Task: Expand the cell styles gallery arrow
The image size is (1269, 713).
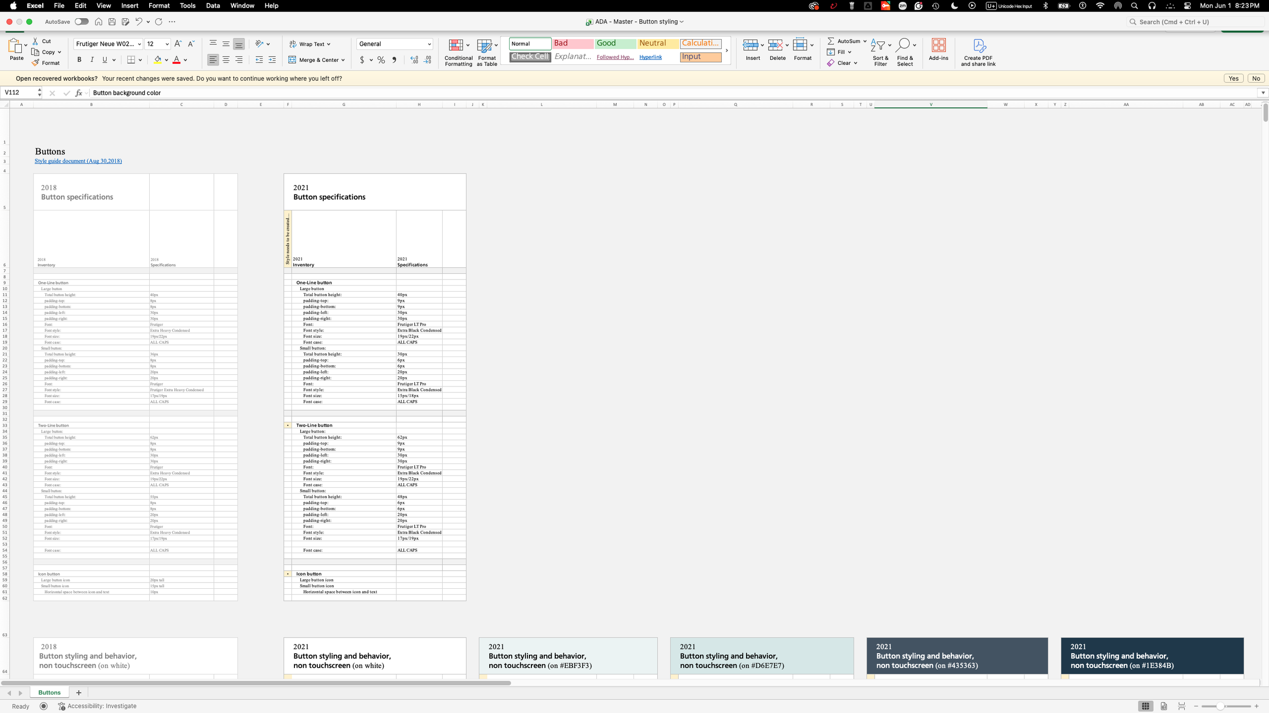Action: click(726, 51)
